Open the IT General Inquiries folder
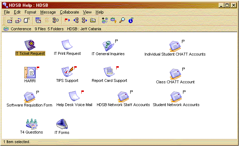239x146 pixels. point(108,45)
